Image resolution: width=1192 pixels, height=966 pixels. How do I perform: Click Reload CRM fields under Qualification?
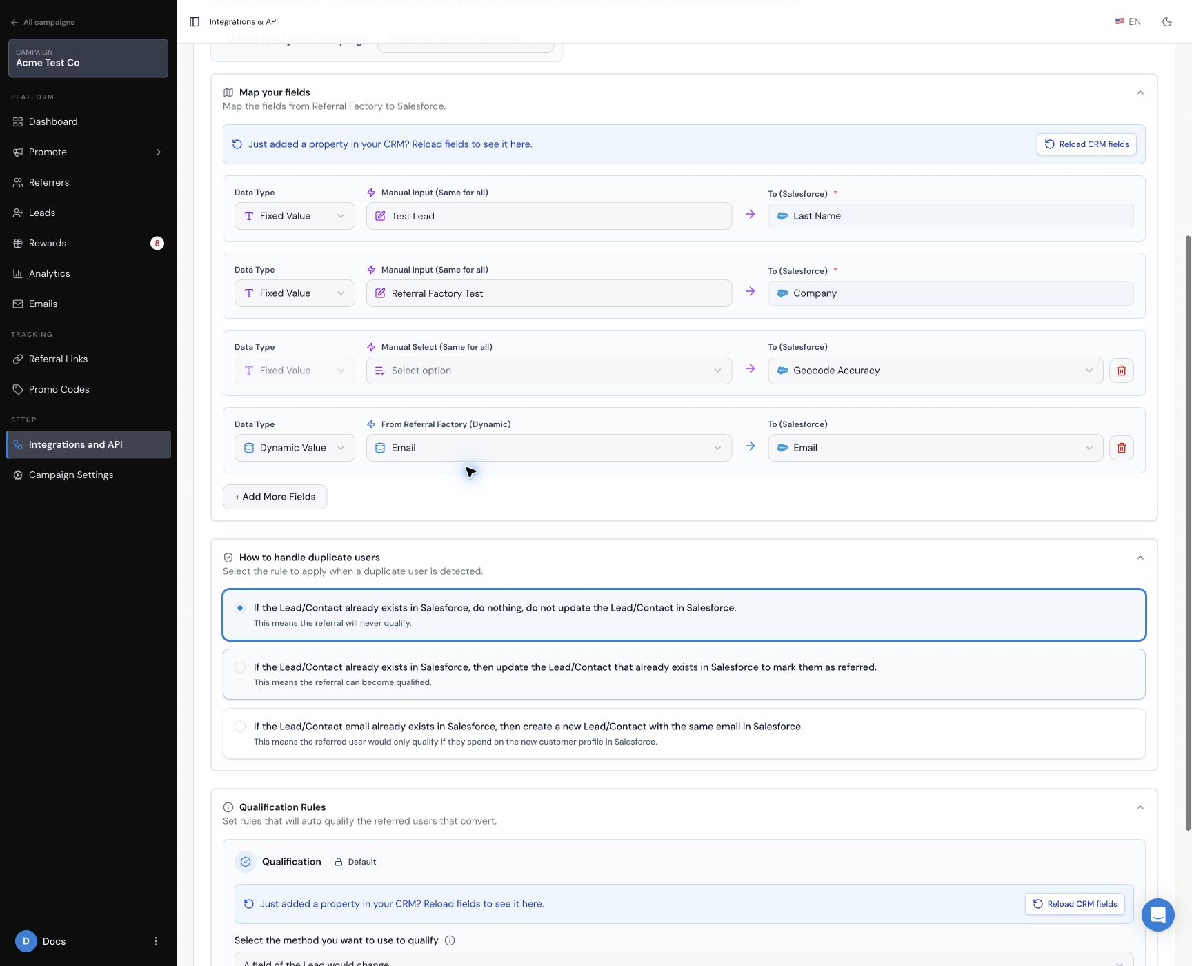click(1075, 904)
